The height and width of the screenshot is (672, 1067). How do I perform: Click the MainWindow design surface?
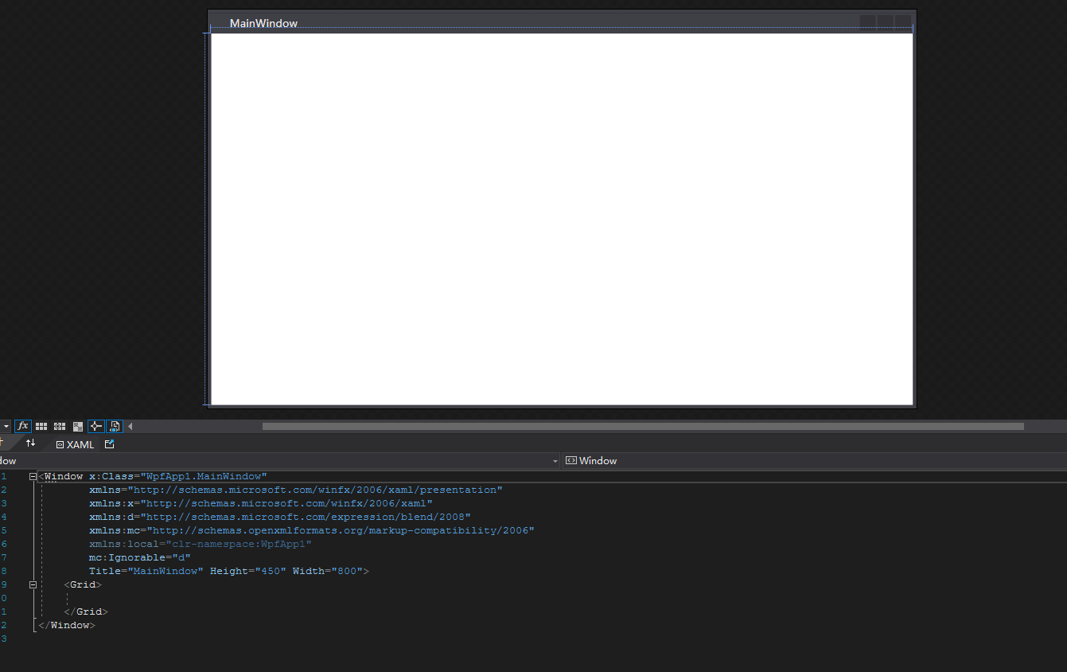click(x=561, y=219)
